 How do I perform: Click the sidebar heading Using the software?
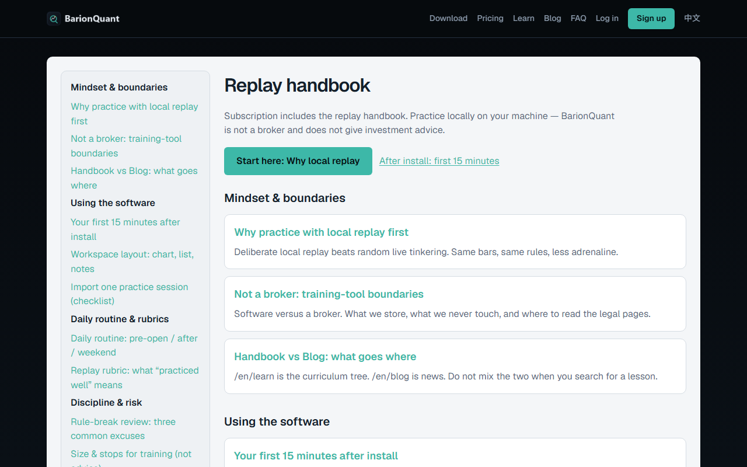click(113, 203)
